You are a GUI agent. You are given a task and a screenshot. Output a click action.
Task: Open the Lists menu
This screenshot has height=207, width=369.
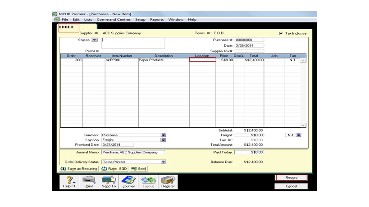tap(88, 19)
